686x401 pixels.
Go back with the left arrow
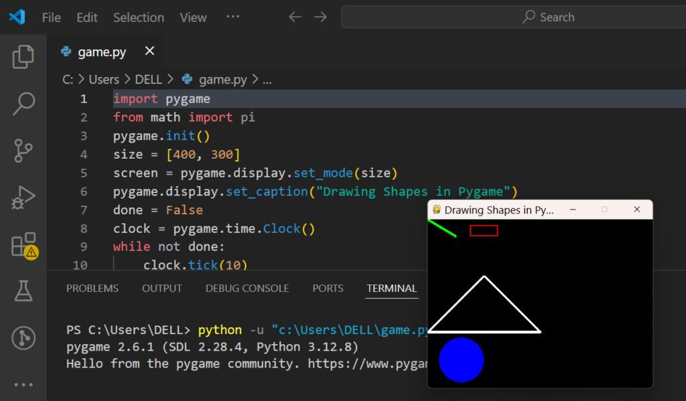(x=295, y=17)
